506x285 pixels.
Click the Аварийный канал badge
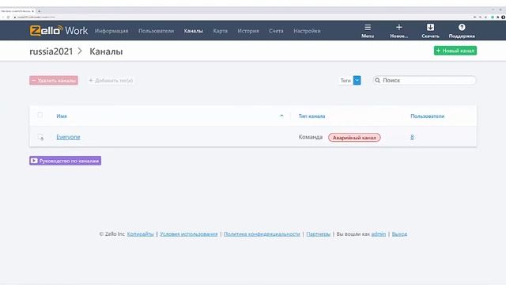(x=354, y=138)
